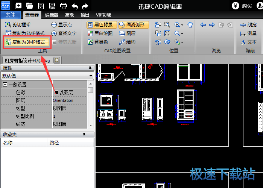Switch to the 查看器 tab
The height and width of the screenshot is (188, 263).
coord(32,15)
